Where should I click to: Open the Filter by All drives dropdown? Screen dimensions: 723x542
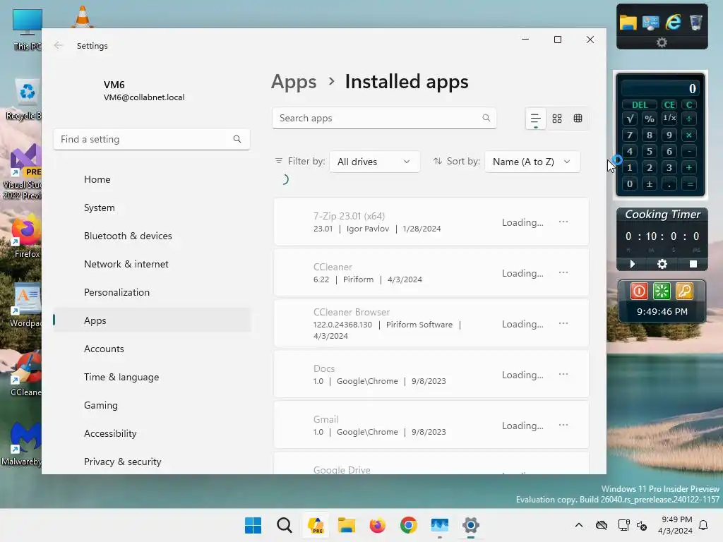click(x=374, y=162)
